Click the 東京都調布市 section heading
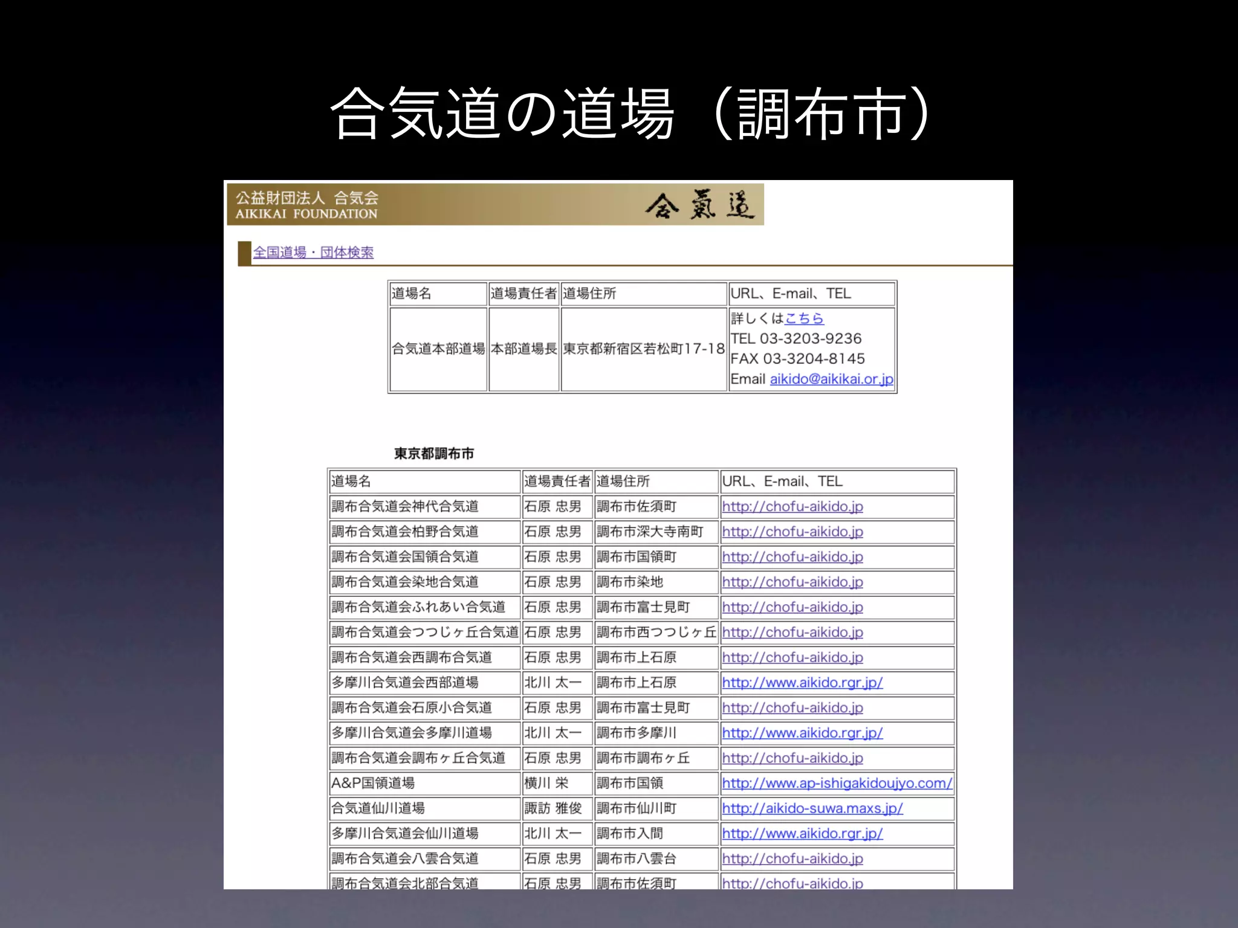The width and height of the screenshot is (1238, 928). pos(434,454)
